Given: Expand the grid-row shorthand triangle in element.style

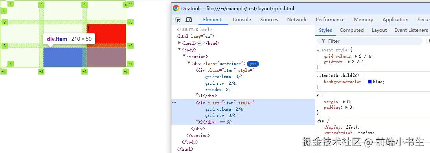Looking at the screenshot, I should pyautogui.click(x=349, y=62).
